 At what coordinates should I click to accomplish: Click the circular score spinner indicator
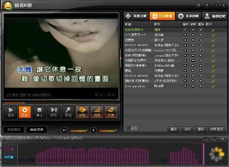pyautogui.click(x=217, y=154)
